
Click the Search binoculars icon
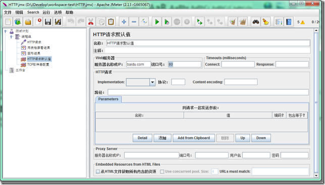pos(256,22)
